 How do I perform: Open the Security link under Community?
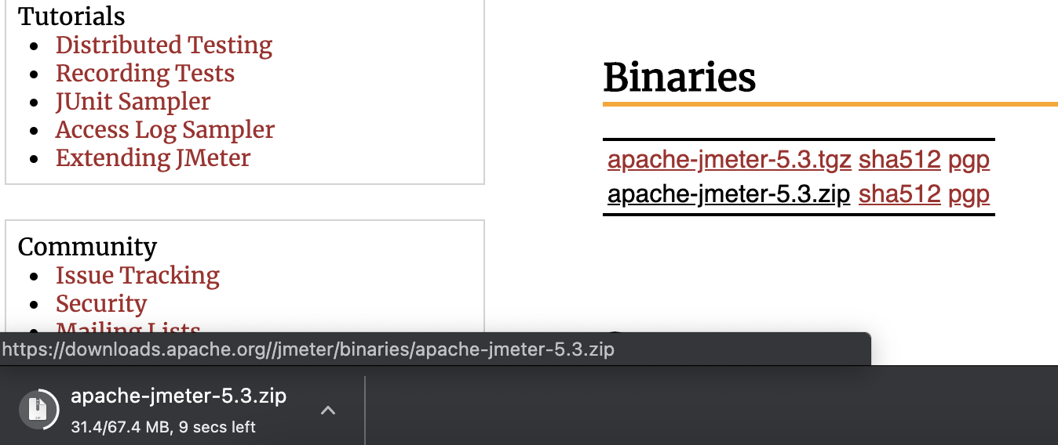pyautogui.click(x=101, y=304)
